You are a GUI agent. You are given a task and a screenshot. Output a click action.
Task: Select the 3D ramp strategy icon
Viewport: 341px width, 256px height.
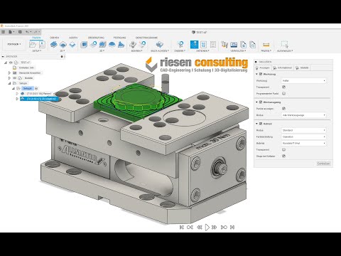(121, 44)
